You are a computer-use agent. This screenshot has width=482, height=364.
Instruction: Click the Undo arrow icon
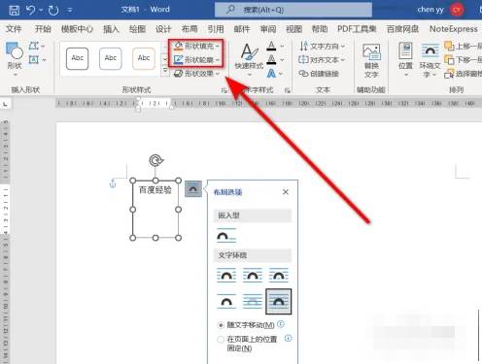click(31, 10)
